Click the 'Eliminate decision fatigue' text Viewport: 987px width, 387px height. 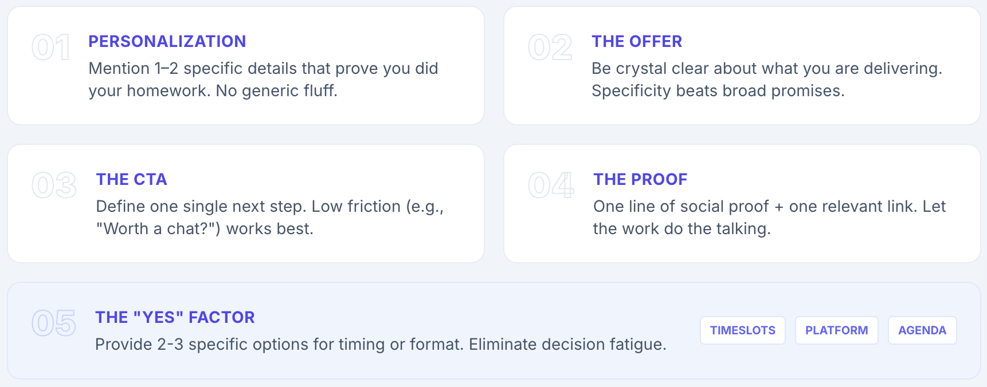pos(567,345)
